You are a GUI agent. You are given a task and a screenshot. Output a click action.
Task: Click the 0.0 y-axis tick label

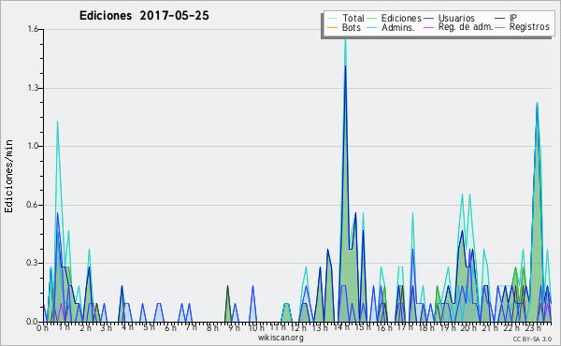(x=33, y=322)
